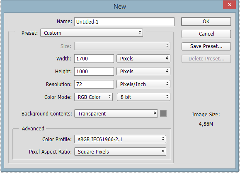Click the OK button
This screenshot has height=173, width=240.
click(x=206, y=22)
